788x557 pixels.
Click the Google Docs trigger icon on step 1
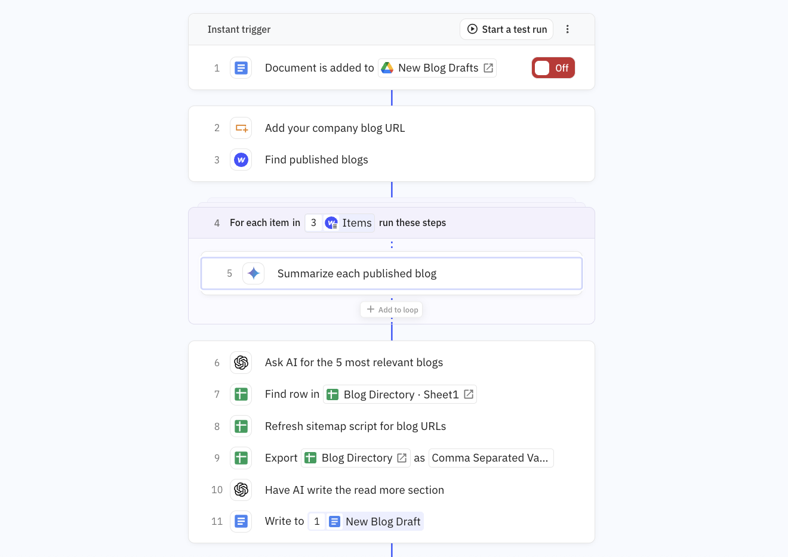241,67
